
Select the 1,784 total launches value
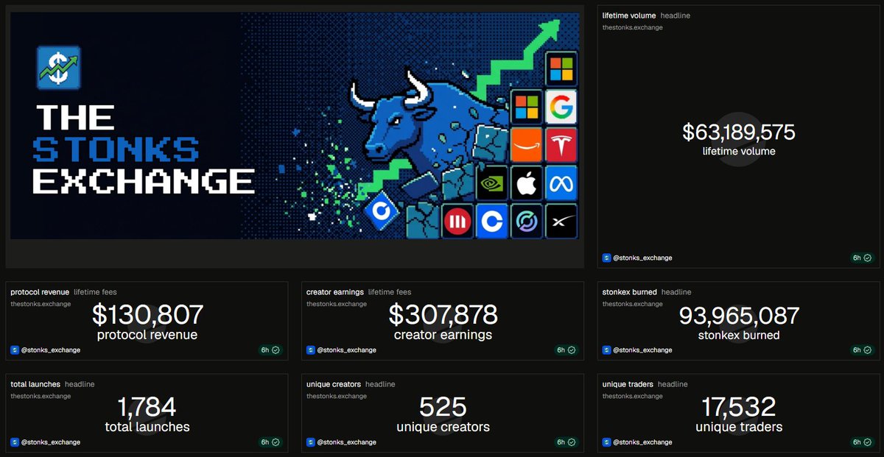pyautogui.click(x=147, y=407)
